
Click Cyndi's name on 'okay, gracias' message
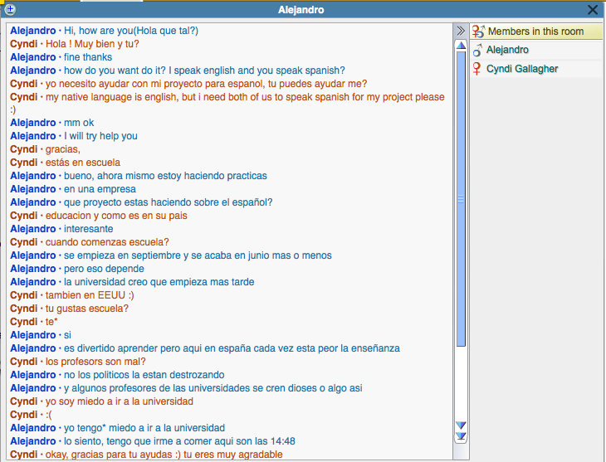click(23, 455)
